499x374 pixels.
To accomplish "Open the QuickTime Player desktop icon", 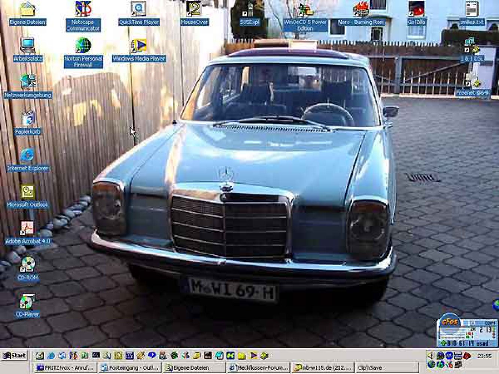I will 139,14.
